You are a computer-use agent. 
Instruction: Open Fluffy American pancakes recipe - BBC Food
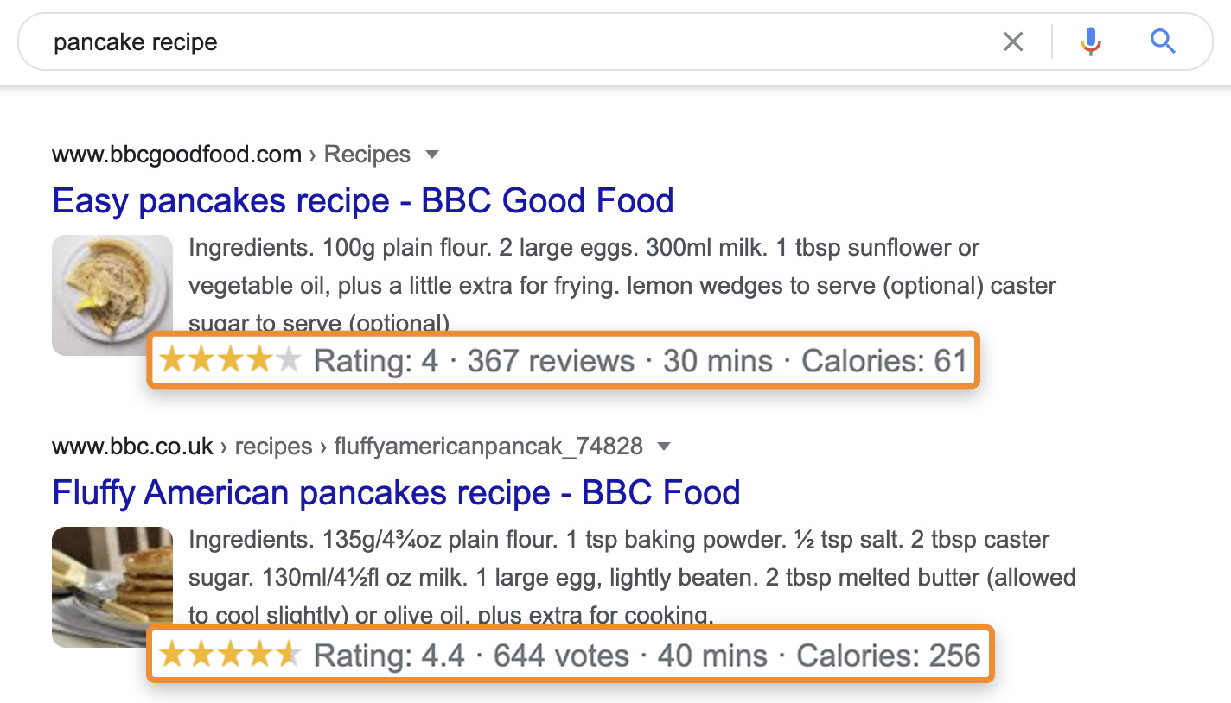(396, 493)
